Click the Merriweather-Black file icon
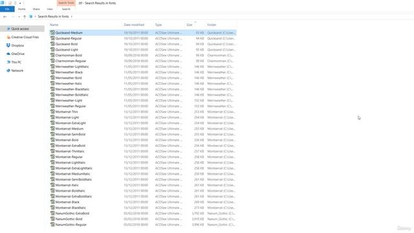 click(x=52, y=72)
